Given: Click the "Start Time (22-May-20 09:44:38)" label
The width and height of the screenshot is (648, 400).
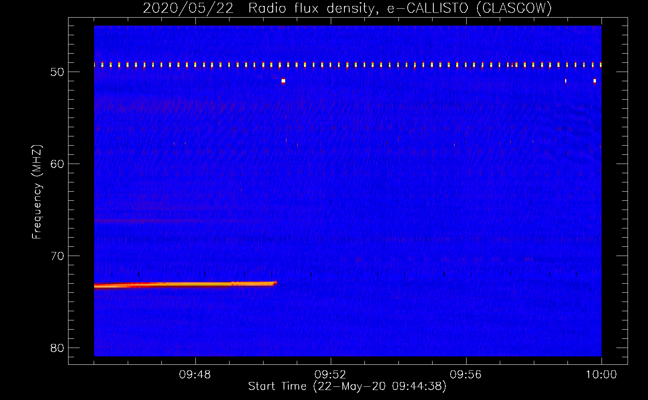Looking at the screenshot, I should pyautogui.click(x=347, y=386).
